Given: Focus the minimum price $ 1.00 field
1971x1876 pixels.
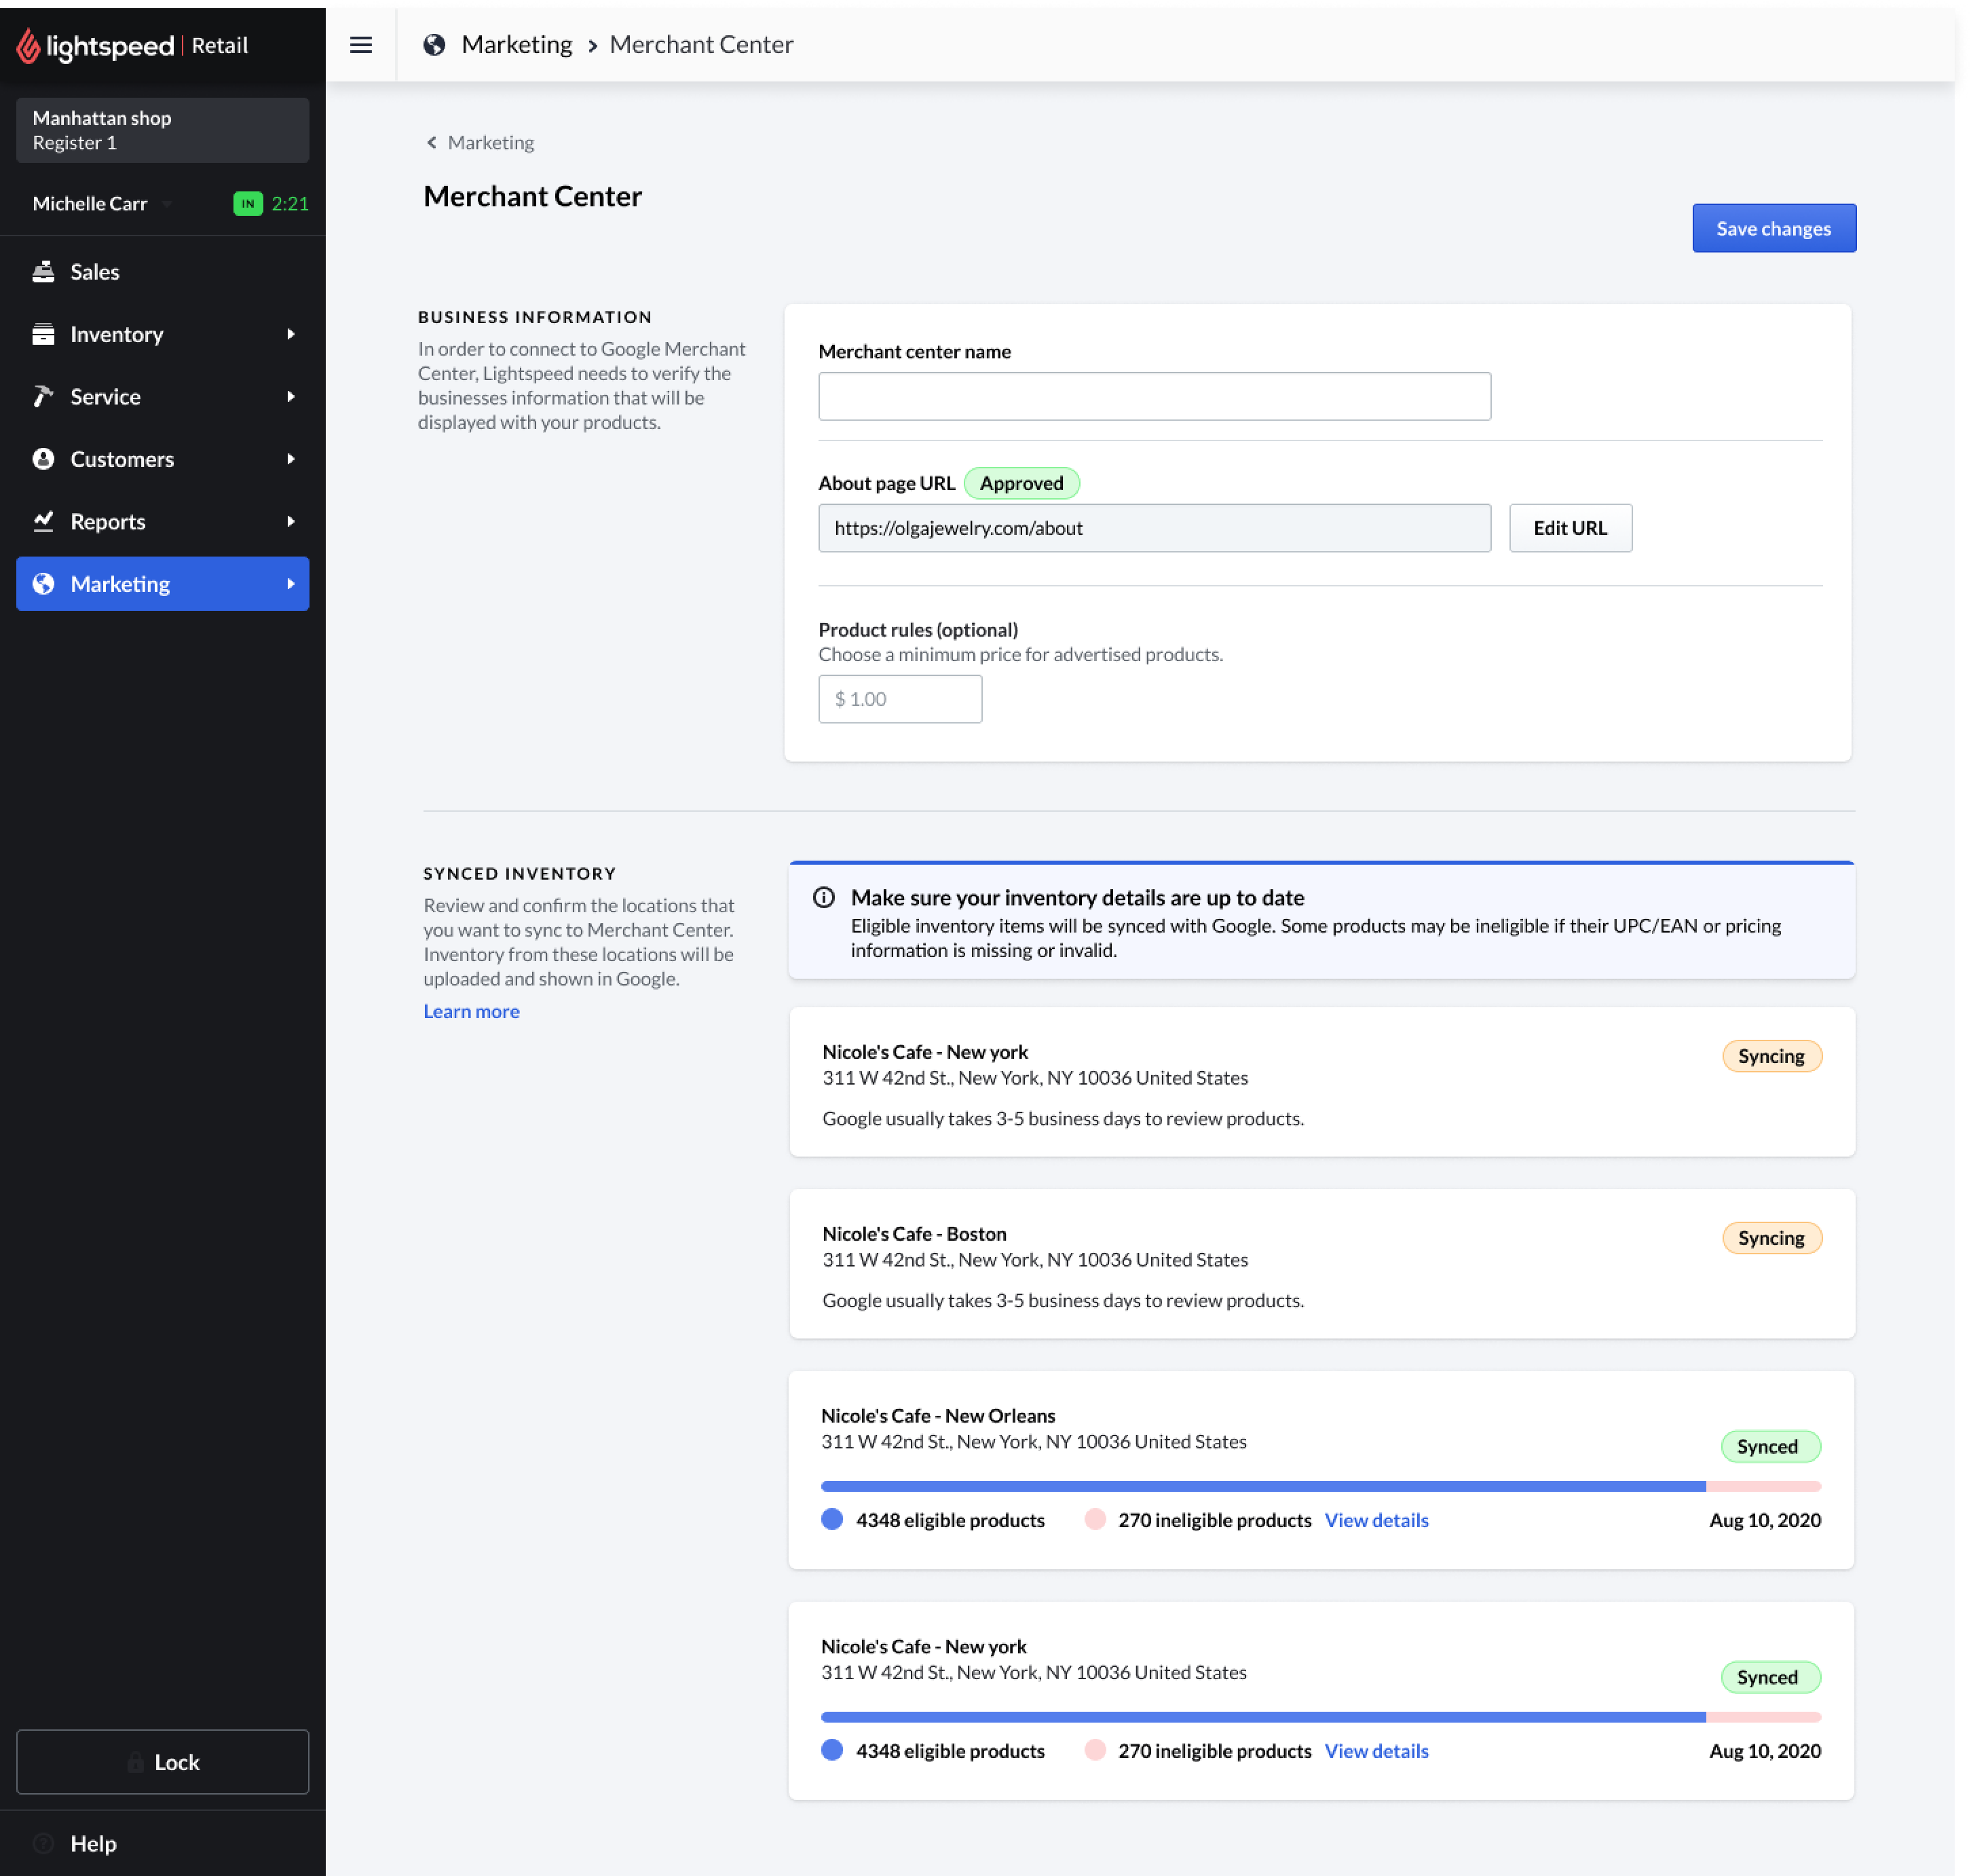Looking at the screenshot, I should pyautogui.click(x=900, y=699).
